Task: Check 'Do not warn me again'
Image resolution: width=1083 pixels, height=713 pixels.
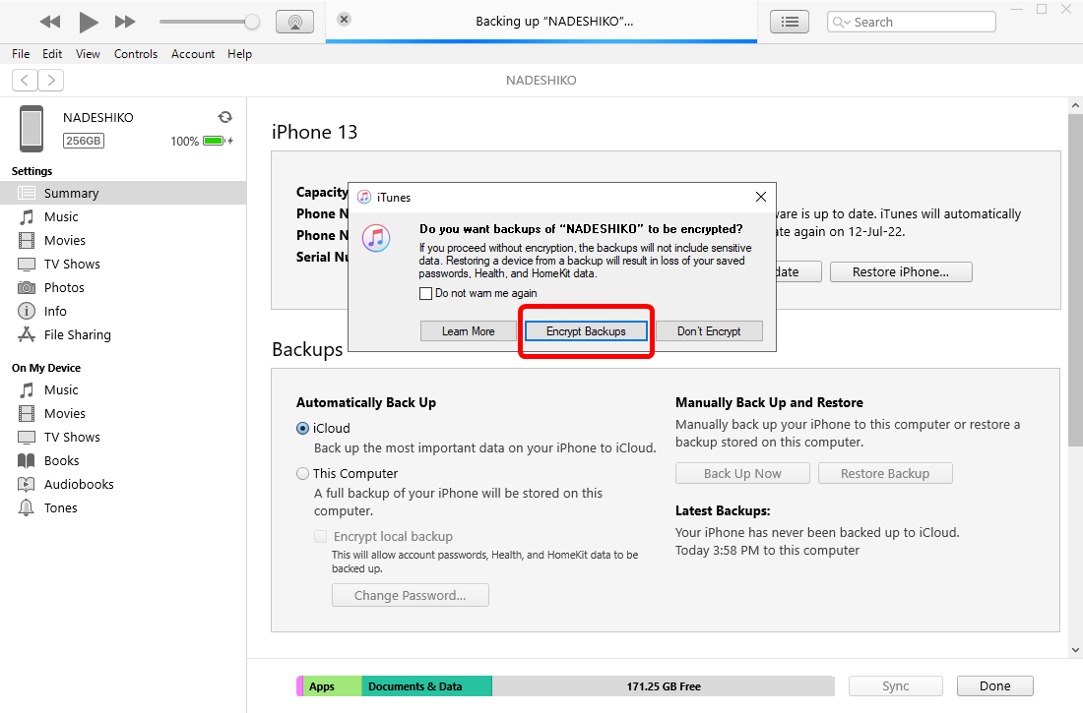Action: (x=426, y=293)
